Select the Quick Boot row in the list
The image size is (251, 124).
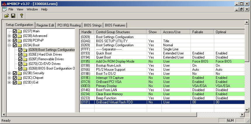click(103, 53)
